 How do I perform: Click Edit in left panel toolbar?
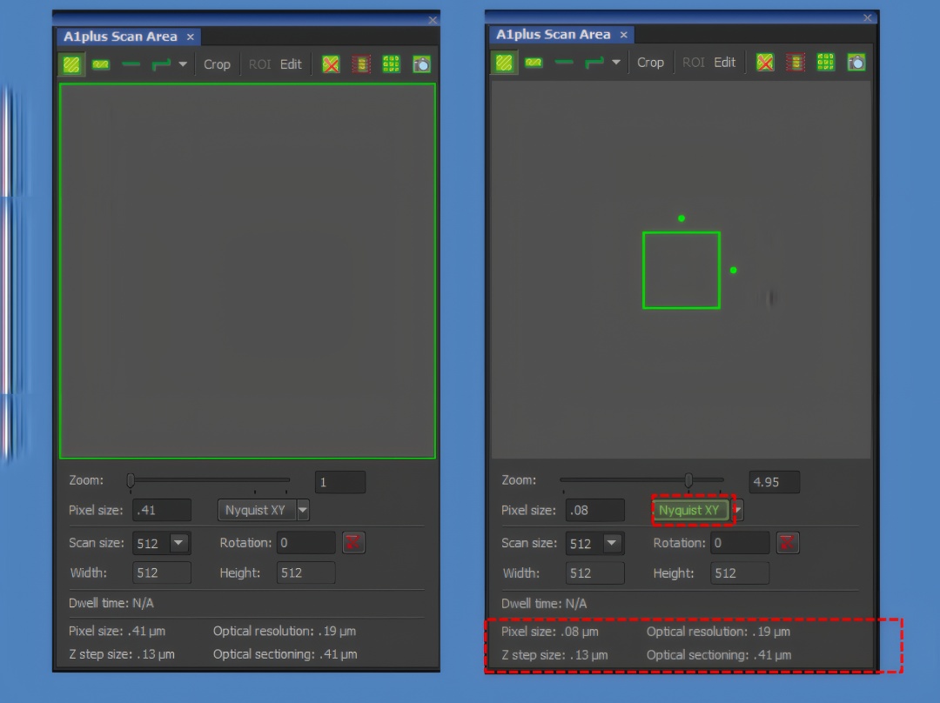[291, 64]
